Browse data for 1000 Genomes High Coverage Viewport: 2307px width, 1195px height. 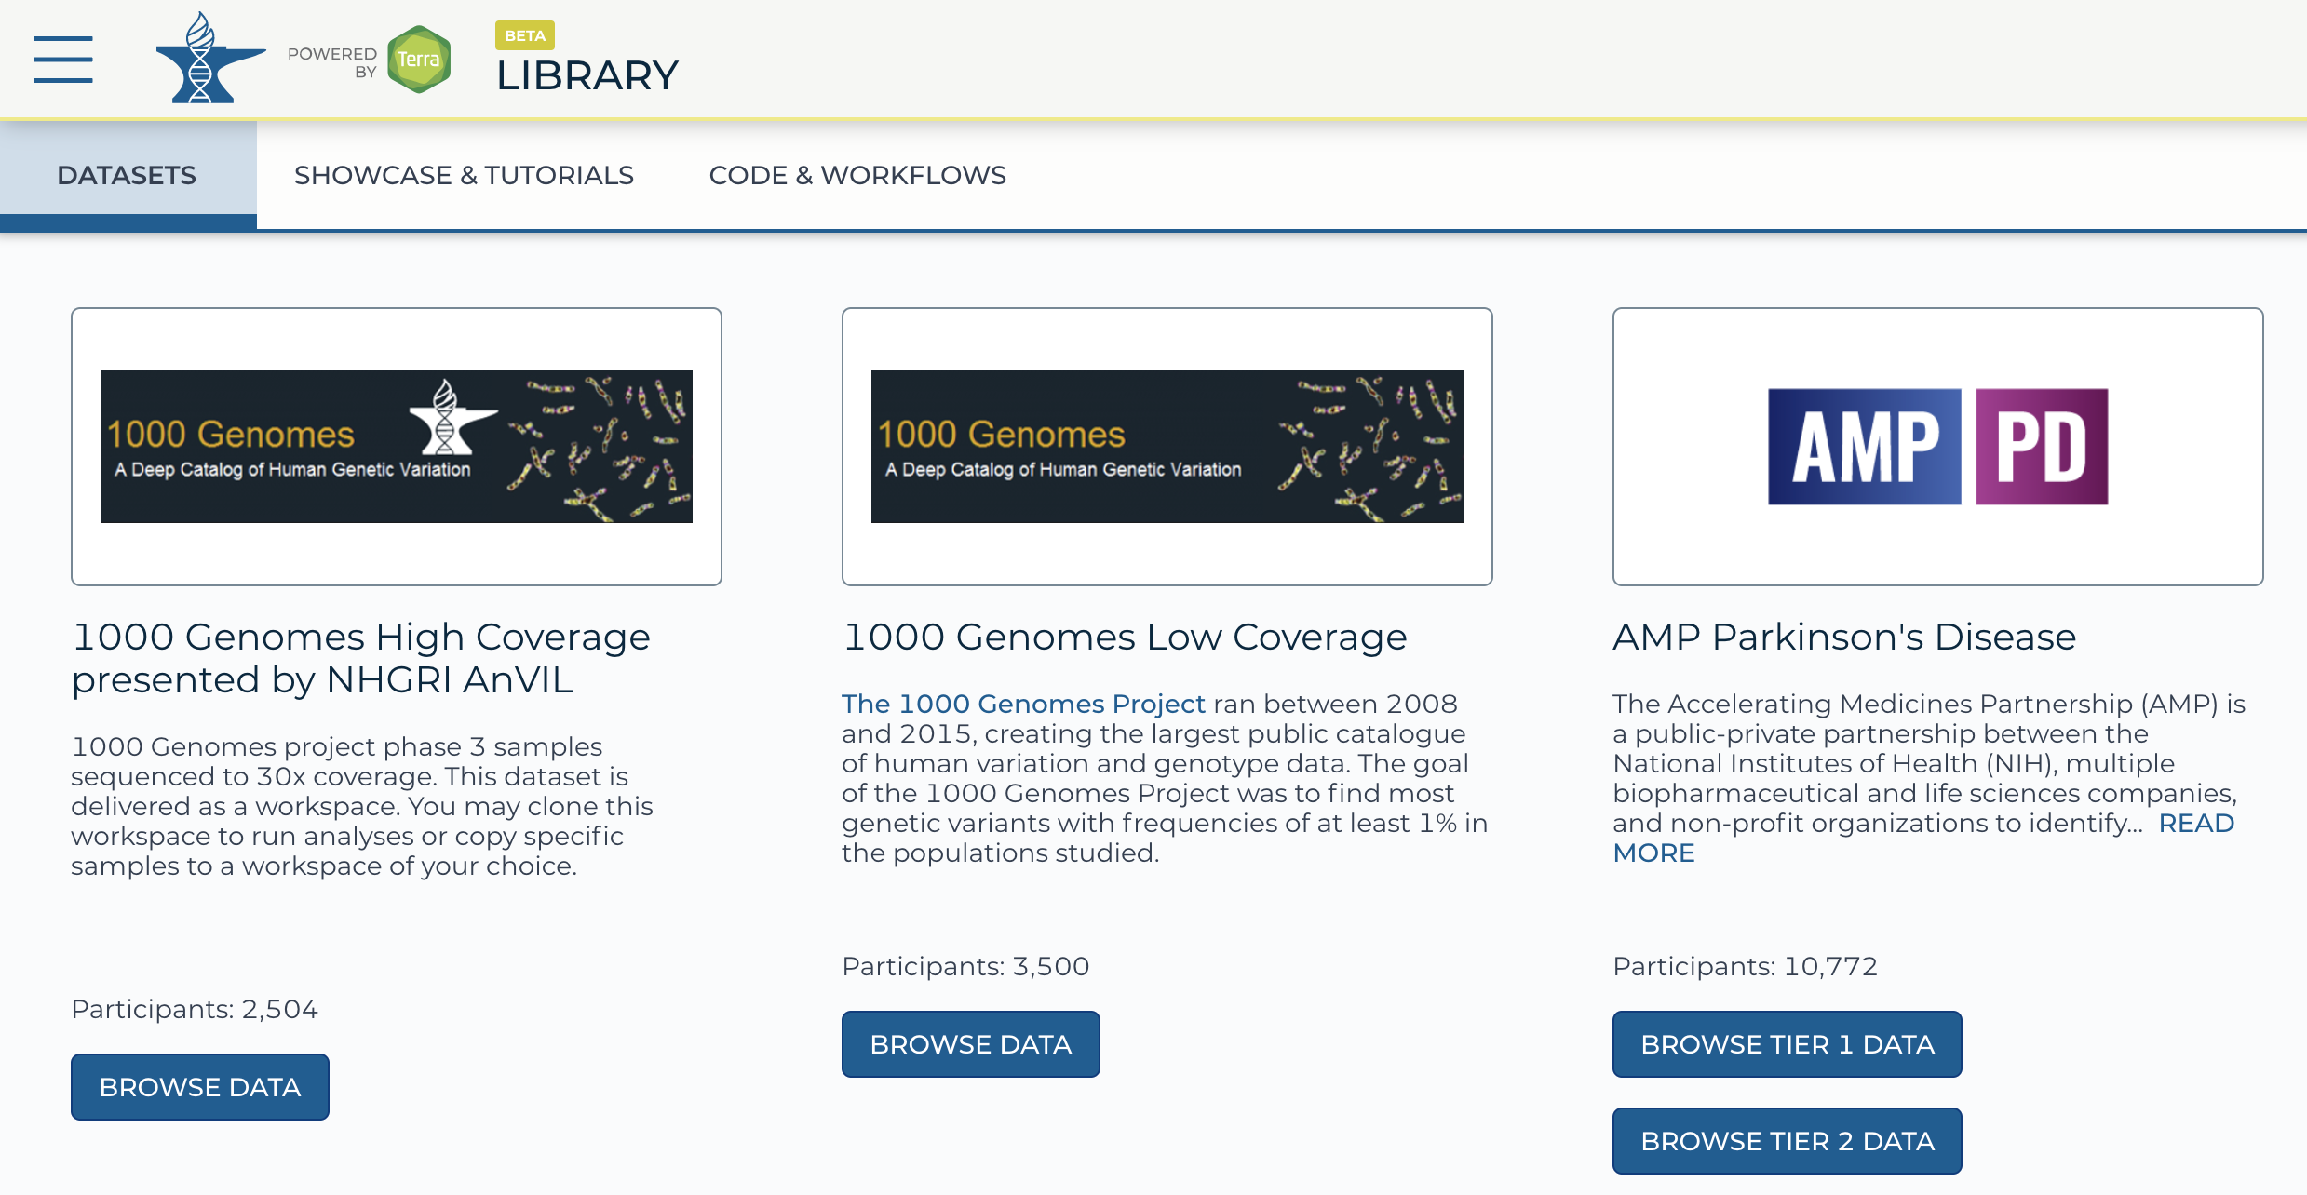[200, 1087]
